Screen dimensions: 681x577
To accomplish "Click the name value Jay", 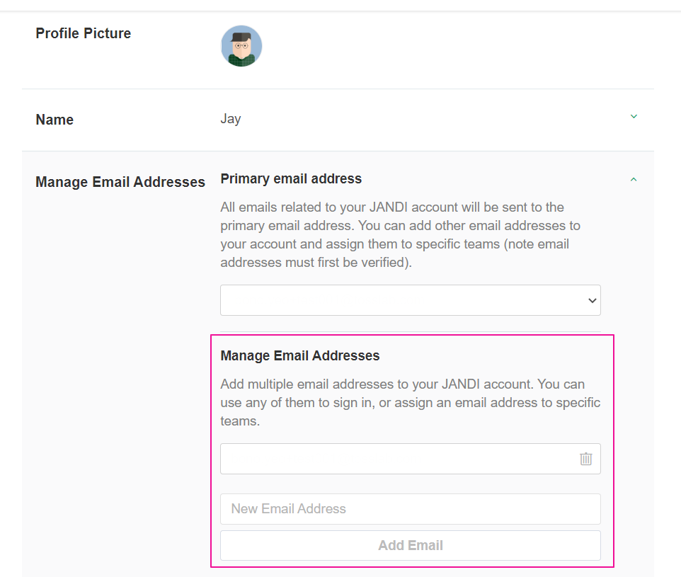I will point(231,119).
